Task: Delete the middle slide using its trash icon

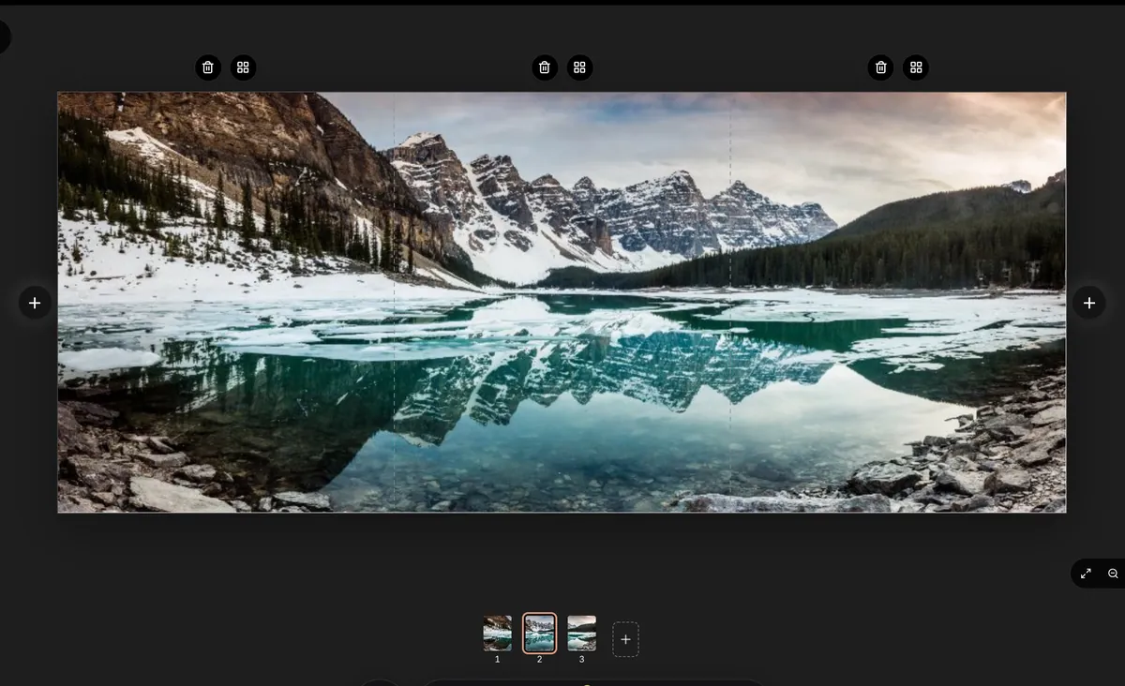Action: [545, 67]
